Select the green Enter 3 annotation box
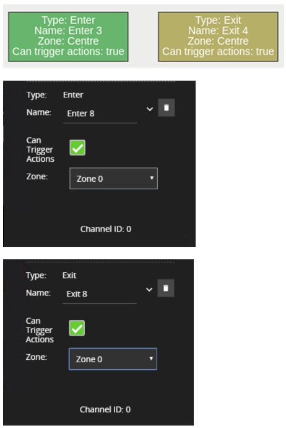Image resolution: width=286 pixels, height=428 pixels. [68, 37]
